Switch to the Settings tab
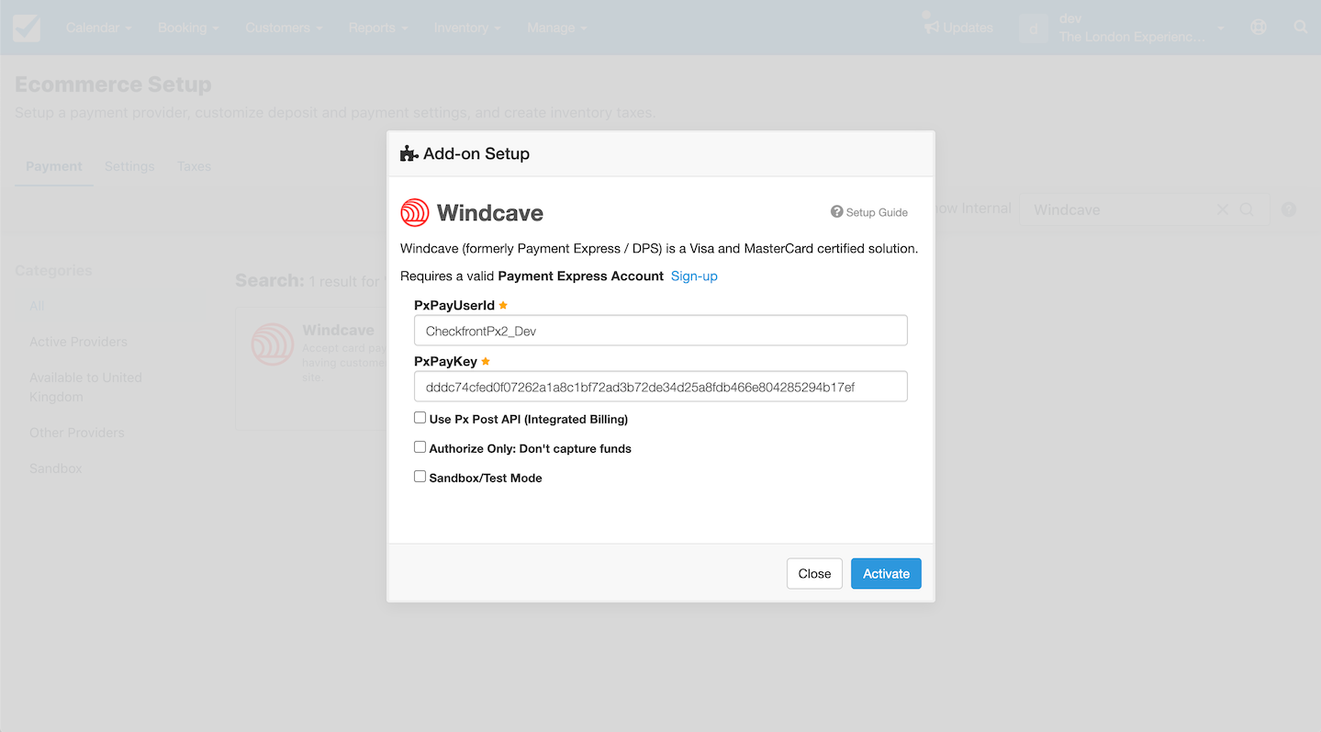This screenshot has width=1321, height=732. click(x=129, y=166)
